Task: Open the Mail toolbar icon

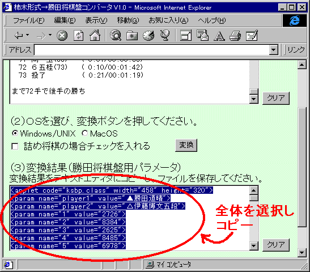Action: pos(202,36)
